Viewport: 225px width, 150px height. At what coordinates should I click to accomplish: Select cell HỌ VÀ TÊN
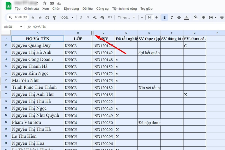[x=37, y=39]
